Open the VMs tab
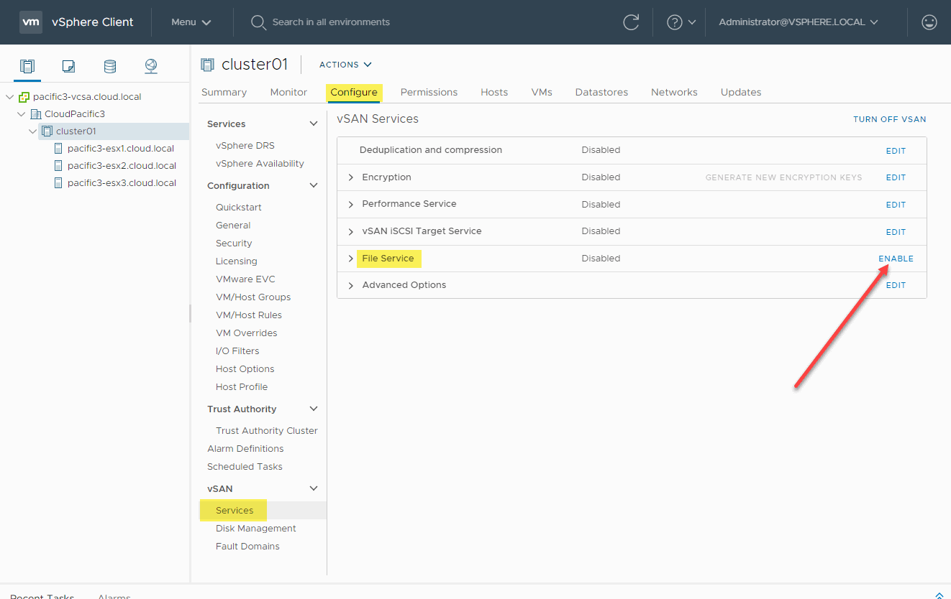The image size is (951, 599). click(x=542, y=92)
